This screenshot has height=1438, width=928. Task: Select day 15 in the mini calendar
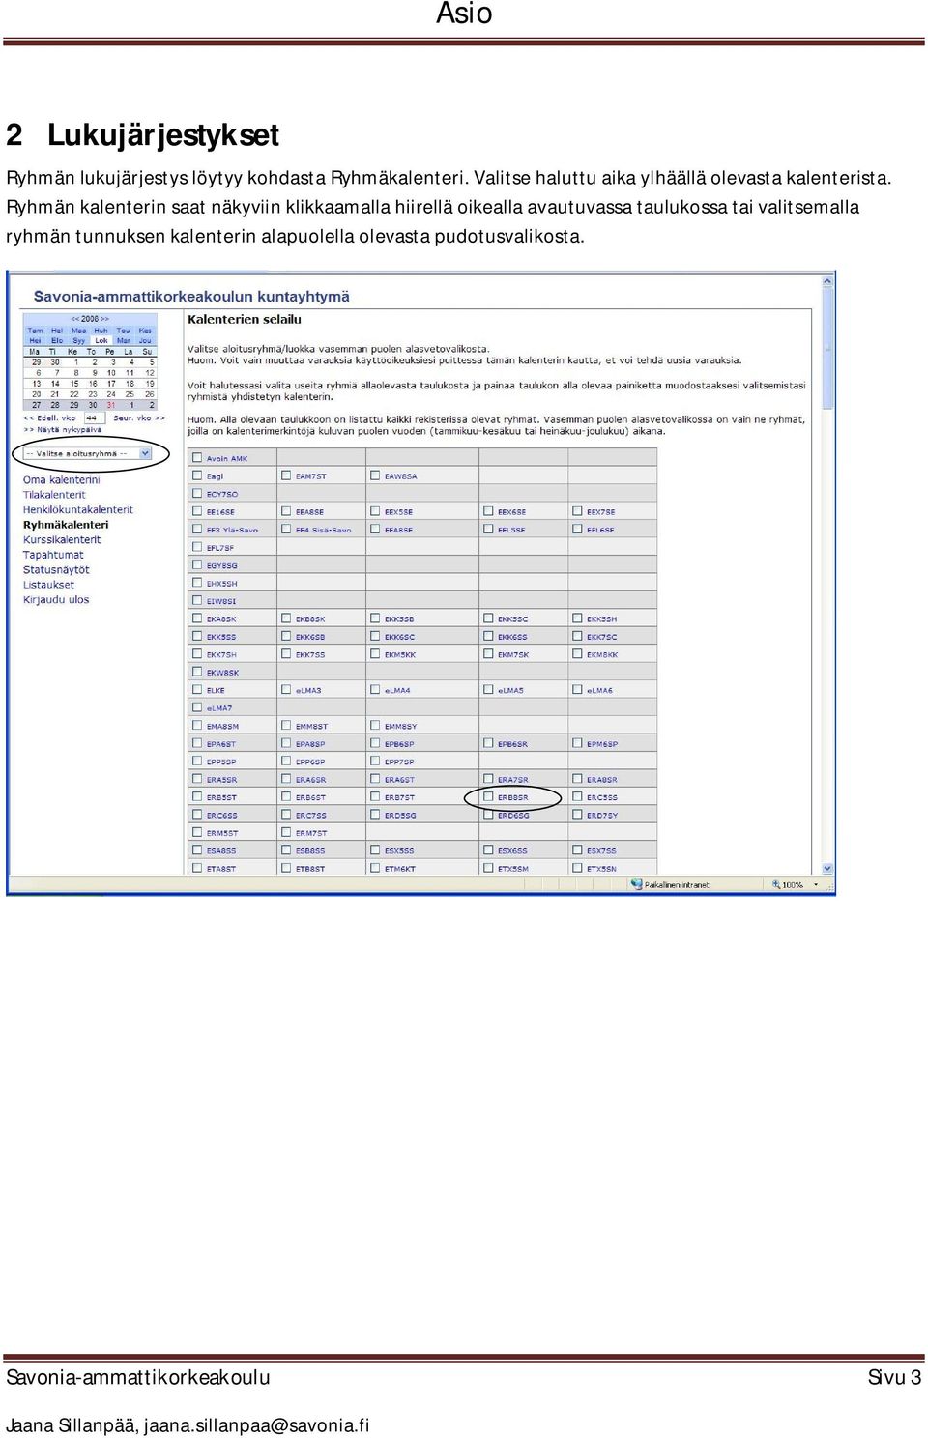point(74,384)
